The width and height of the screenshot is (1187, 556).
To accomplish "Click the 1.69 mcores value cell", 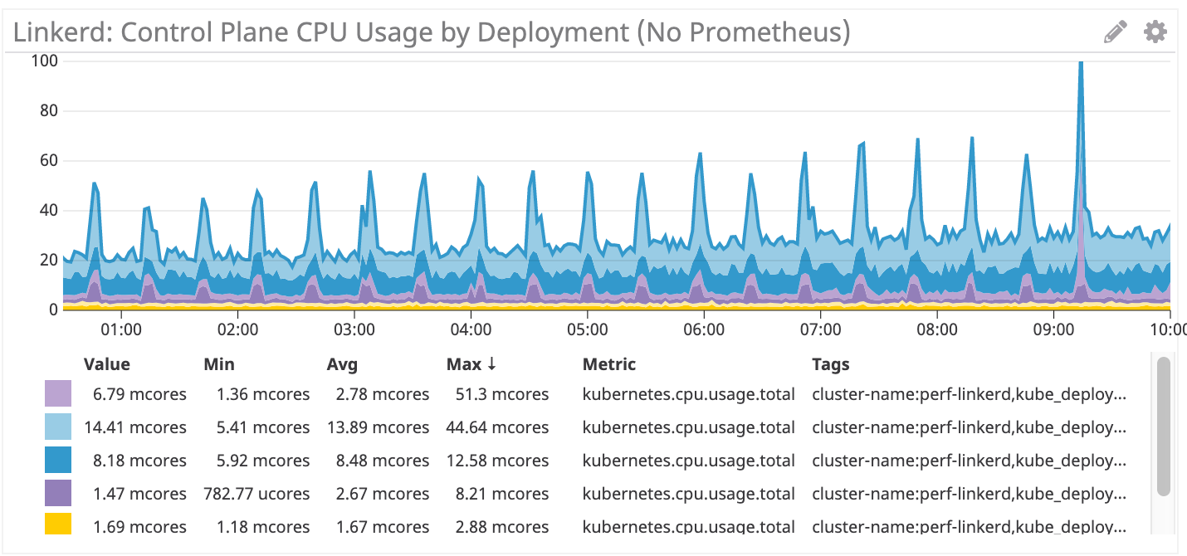I will pyautogui.click(x=139, y=527).
